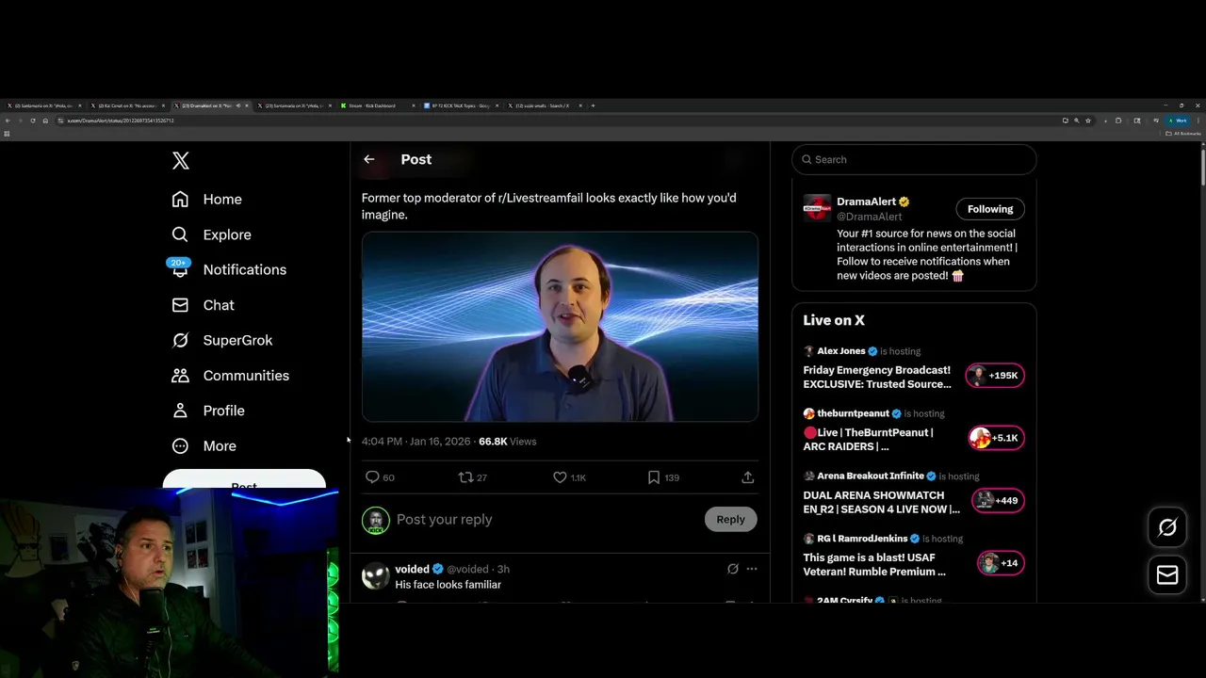Open the browser extensions icon
The height and width of the screenshot is (678, 1206).
1118,121
